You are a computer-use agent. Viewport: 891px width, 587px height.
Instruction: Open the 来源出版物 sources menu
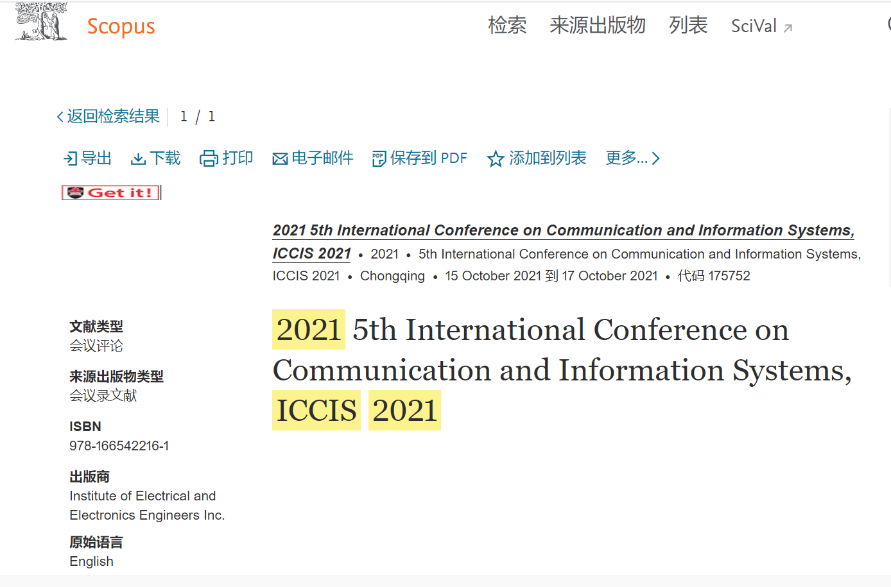(598, 25)
